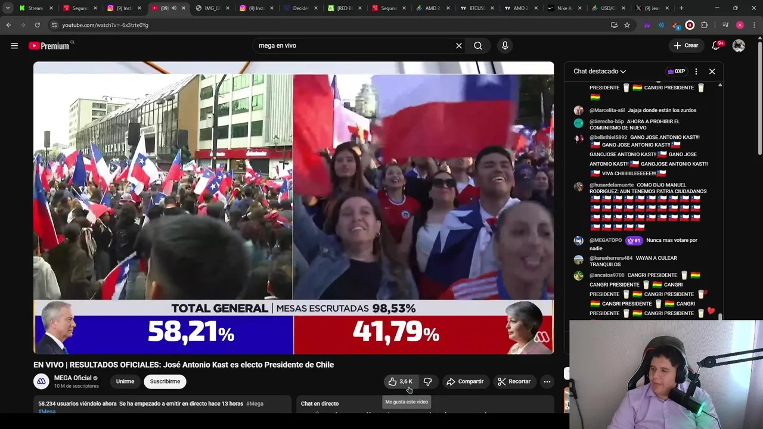
Task: Click username @karenherrera484 in chat
Action: point(611,258)
